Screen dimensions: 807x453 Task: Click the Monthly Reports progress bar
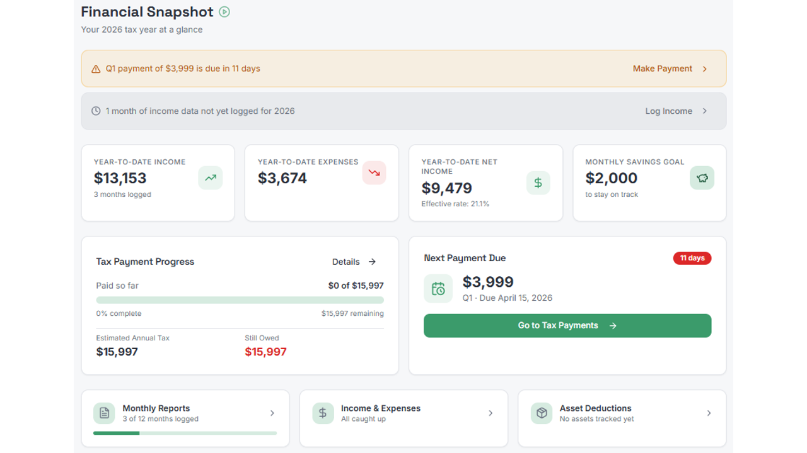185,433
